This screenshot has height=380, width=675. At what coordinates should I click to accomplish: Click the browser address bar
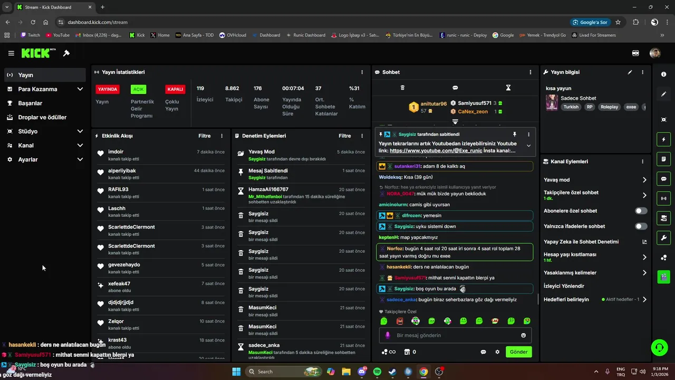click(311, 22)
